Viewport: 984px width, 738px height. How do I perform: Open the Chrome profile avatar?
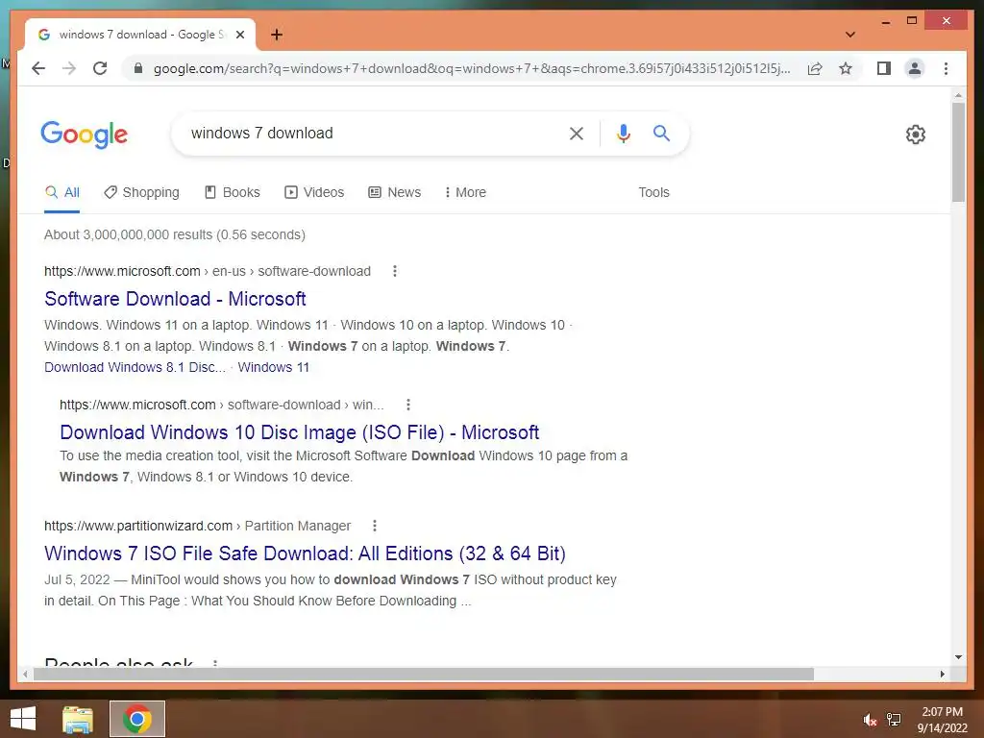coord(915,68)
